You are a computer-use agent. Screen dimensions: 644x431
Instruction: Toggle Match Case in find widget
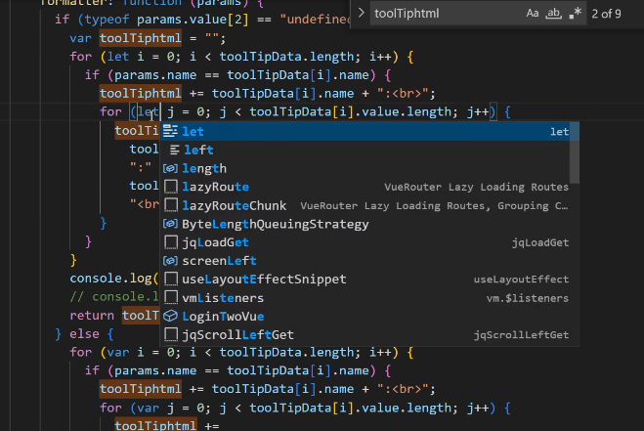533,14
